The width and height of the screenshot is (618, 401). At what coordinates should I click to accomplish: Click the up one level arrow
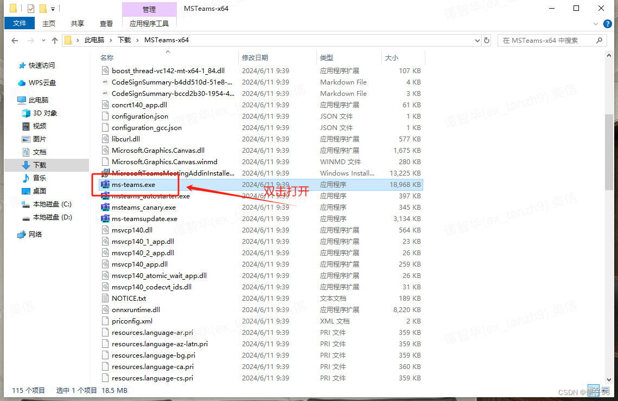pos(55,40)
